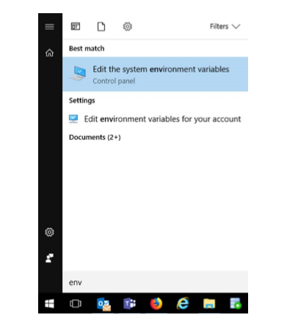Expand the hamburger menu in the sidebar
The image size is (287, 323).
tap(49, 26)
